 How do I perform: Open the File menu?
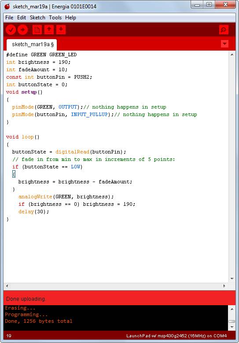(x=9, y=18)
